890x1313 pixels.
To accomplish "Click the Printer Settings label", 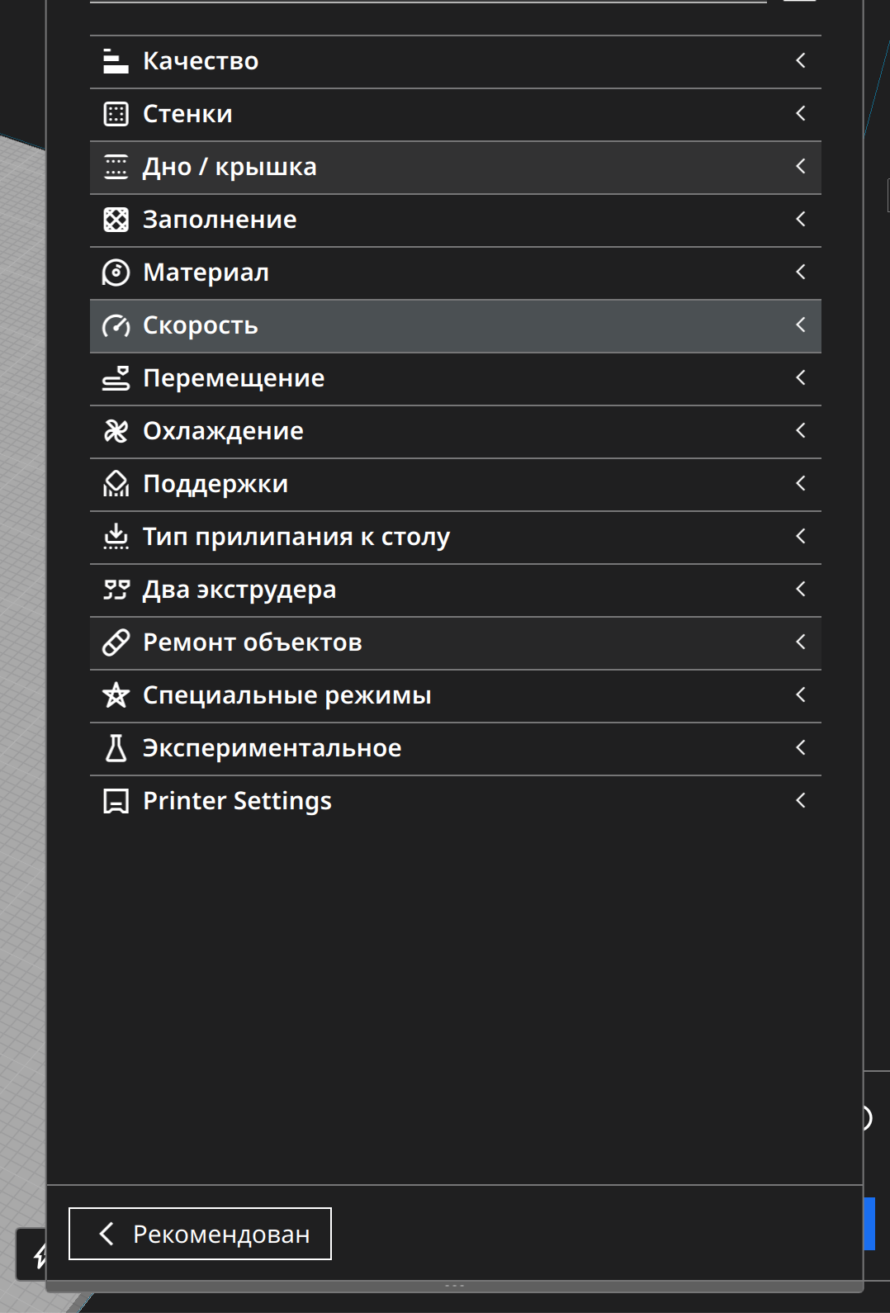I will 237,801.
